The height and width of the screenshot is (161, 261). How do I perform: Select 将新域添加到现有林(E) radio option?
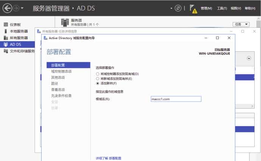click(98, 78)
